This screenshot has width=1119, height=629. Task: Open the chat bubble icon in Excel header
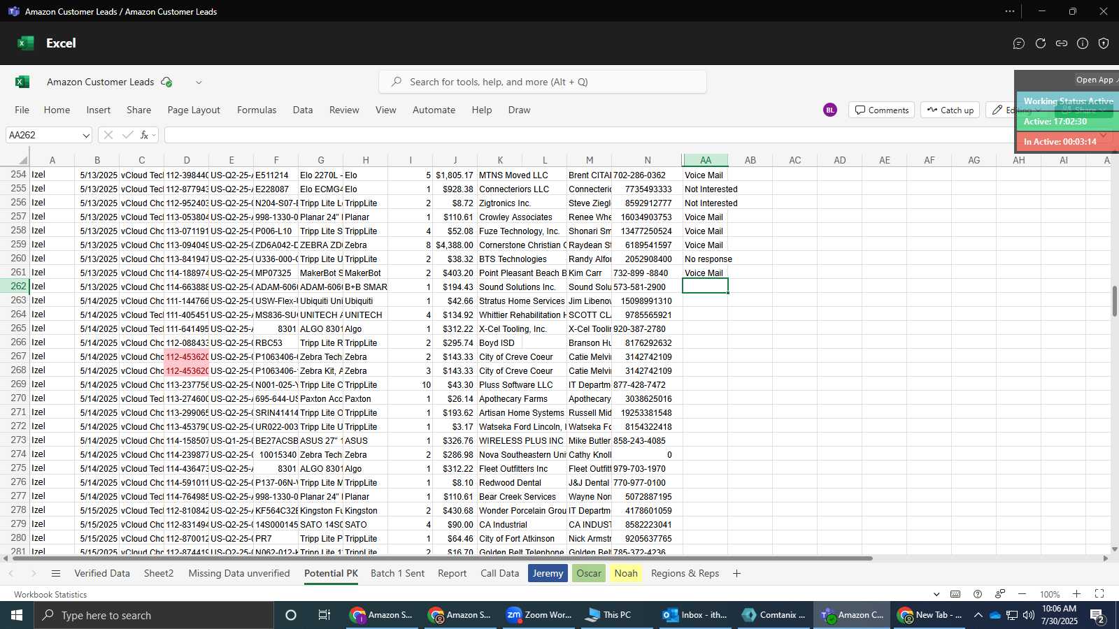[1019, 43]
